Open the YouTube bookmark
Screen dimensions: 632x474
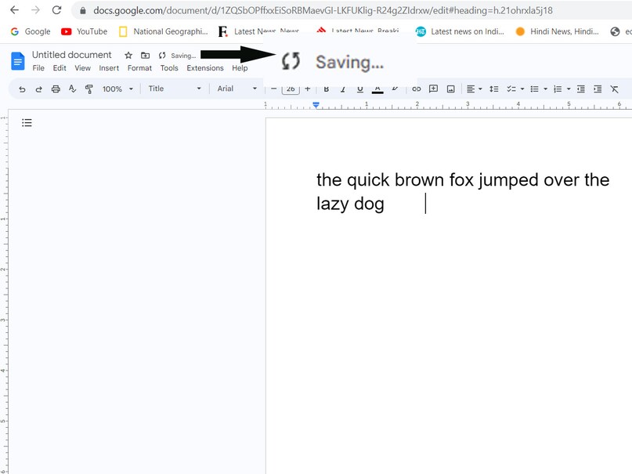pyautogui.click(x=85, y=31)
